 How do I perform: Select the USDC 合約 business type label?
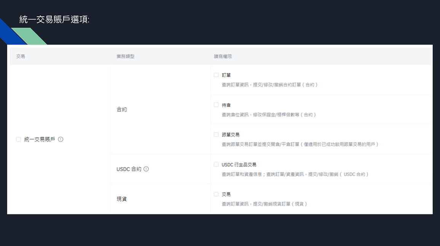tap(129, 169)
